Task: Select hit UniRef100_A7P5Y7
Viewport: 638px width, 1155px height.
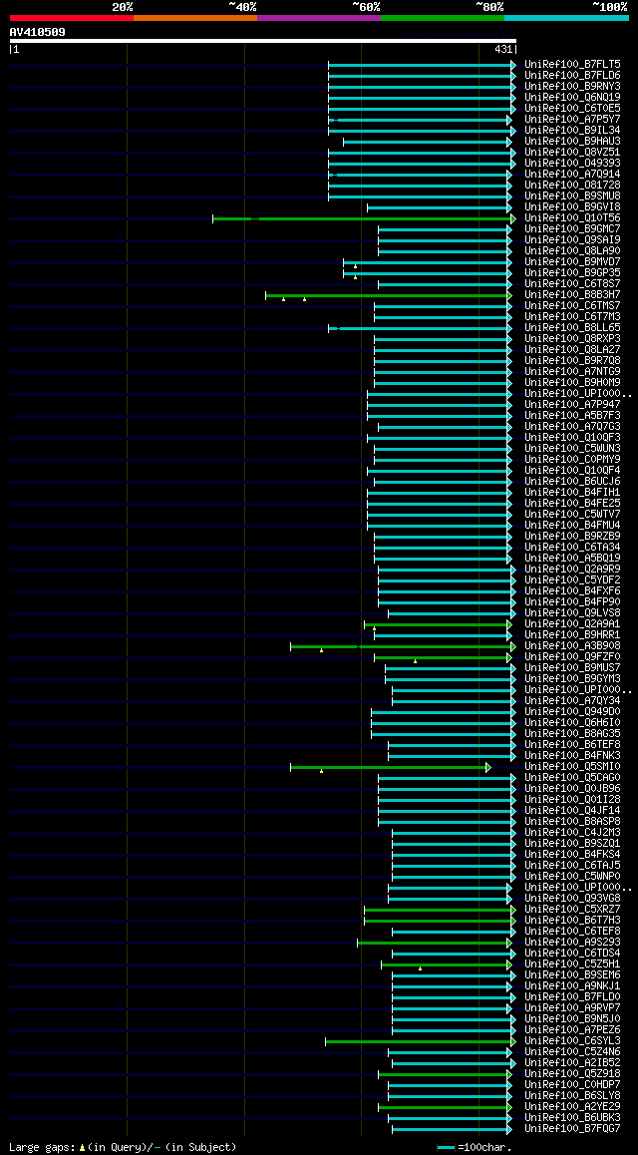Action: point(572,120)
